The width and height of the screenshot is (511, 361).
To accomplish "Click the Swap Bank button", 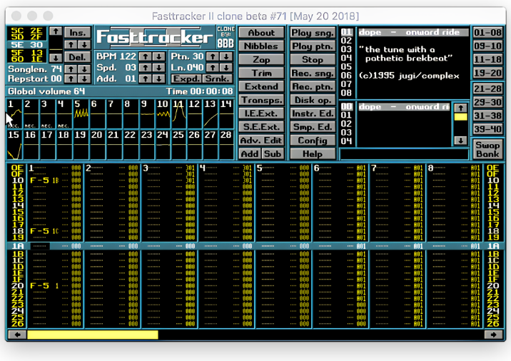I will click(x=487, y=149).
